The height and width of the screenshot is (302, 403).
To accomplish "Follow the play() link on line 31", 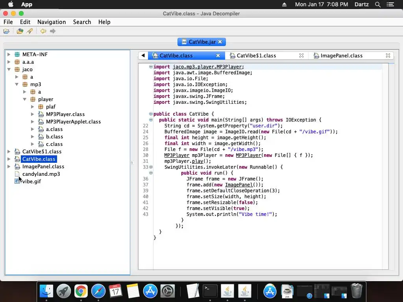I will click(198, 161).
